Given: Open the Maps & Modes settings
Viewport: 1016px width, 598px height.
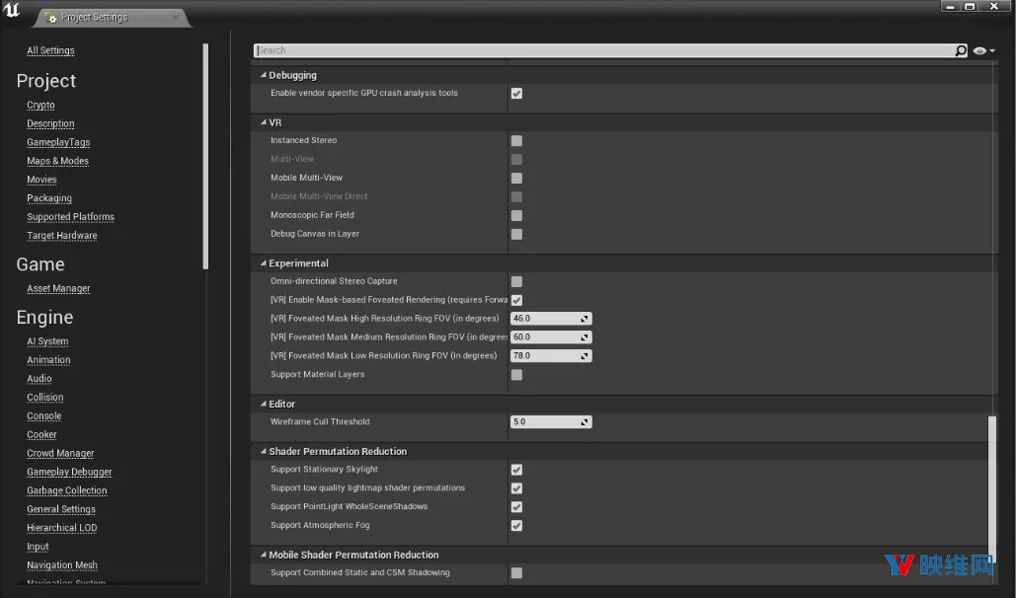Looking at the screenshot, I should [57, 161].
